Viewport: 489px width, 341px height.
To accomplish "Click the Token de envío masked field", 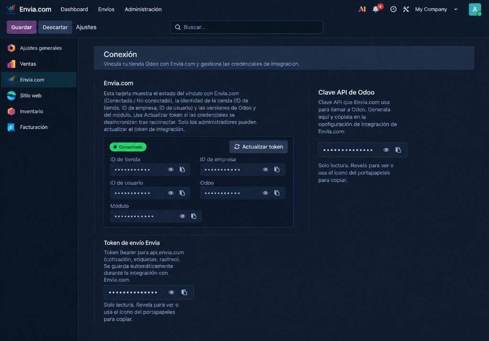I will [x=149, y=292].
